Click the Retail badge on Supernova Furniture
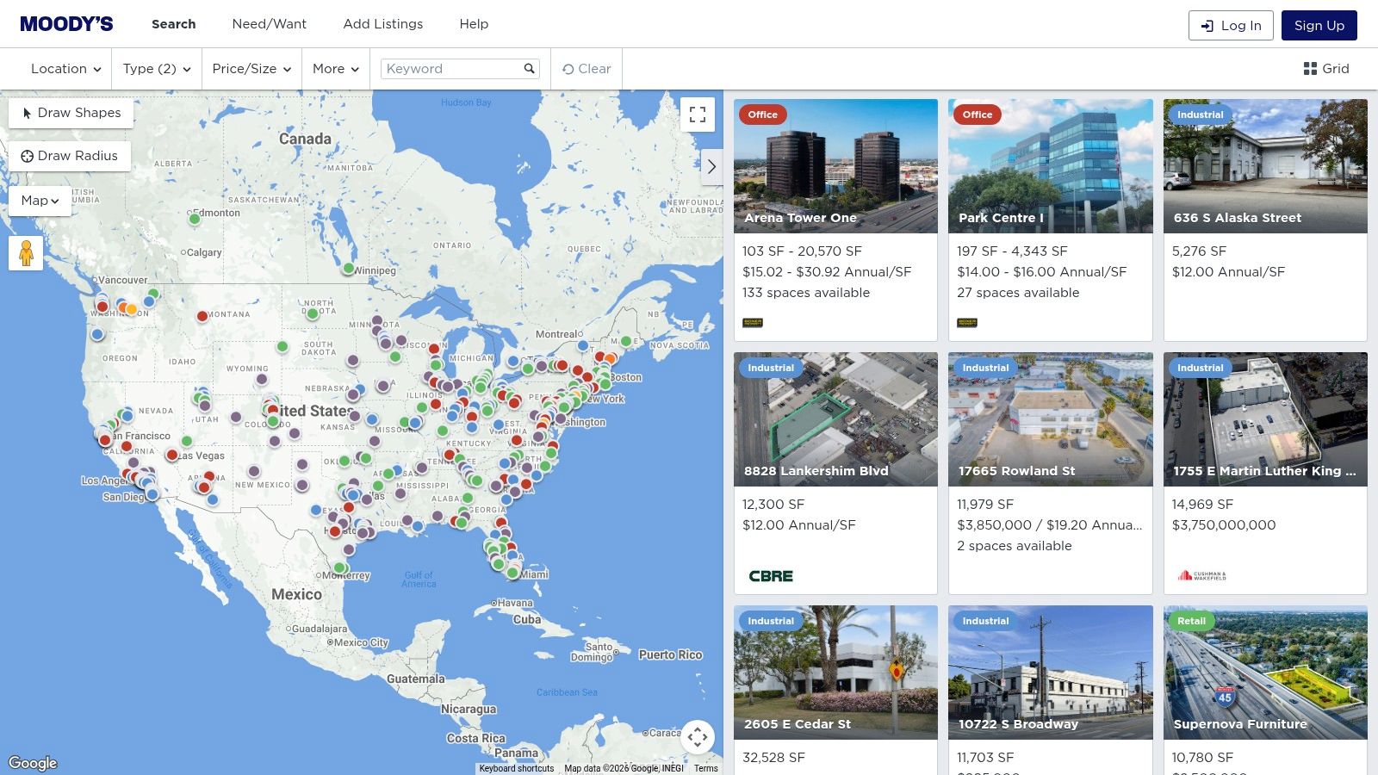1378x775 pixels. point(1191,621)
